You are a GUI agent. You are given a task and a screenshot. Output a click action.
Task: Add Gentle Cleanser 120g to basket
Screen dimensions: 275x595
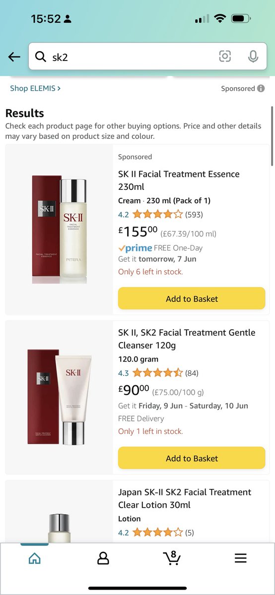pyautogui.click(x=192, y=458)
